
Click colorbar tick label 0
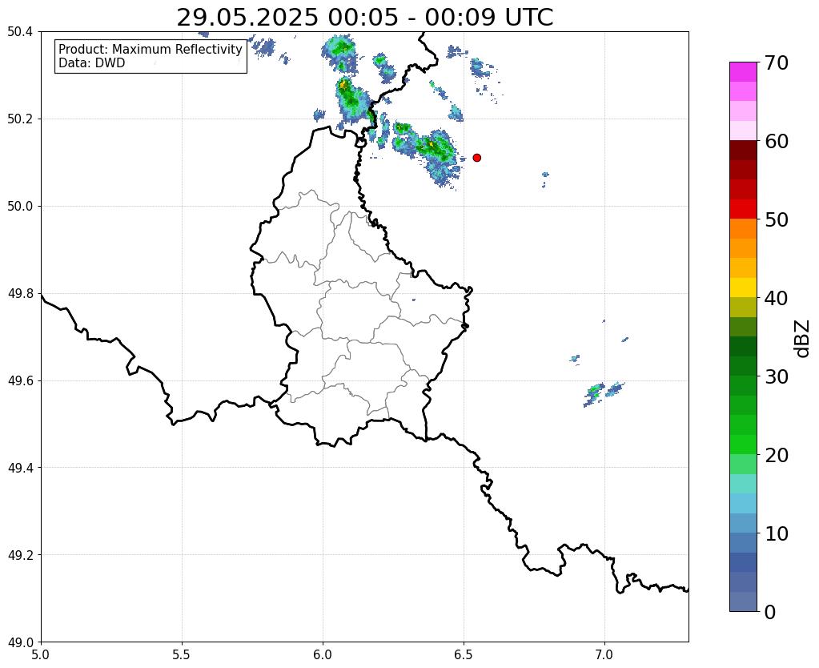(770, 612)
